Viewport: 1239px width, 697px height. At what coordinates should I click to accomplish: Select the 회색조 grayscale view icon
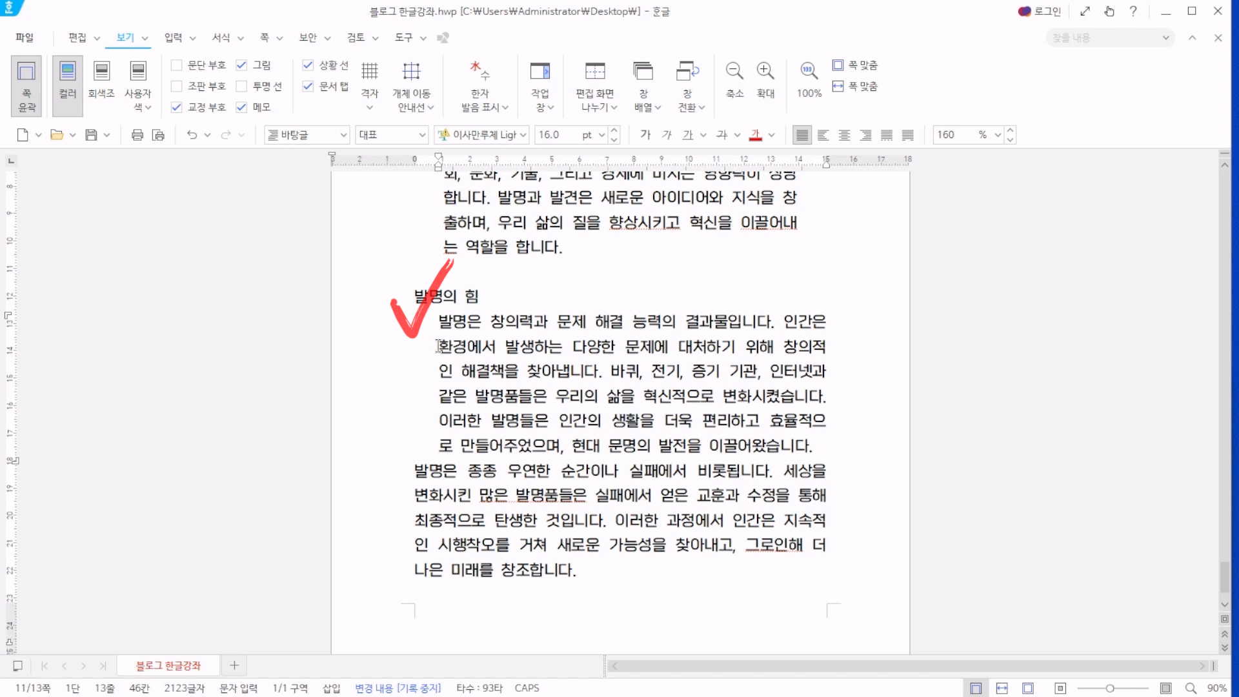point(101,71)
